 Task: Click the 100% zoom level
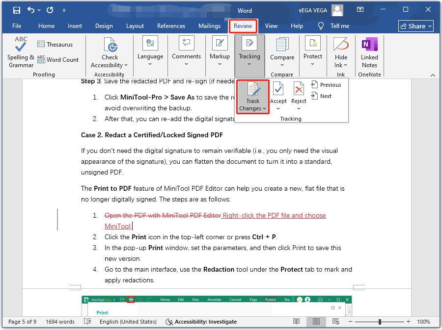point(423,322)
